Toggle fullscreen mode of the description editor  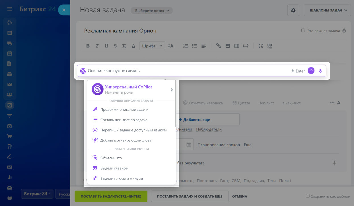click(x=260, y=46)
